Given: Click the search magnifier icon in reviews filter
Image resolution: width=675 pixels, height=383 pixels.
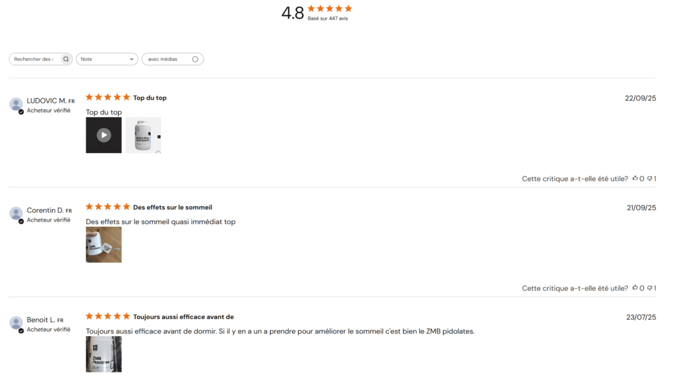Looking at the screenshot, I should [x=66, y=59].
